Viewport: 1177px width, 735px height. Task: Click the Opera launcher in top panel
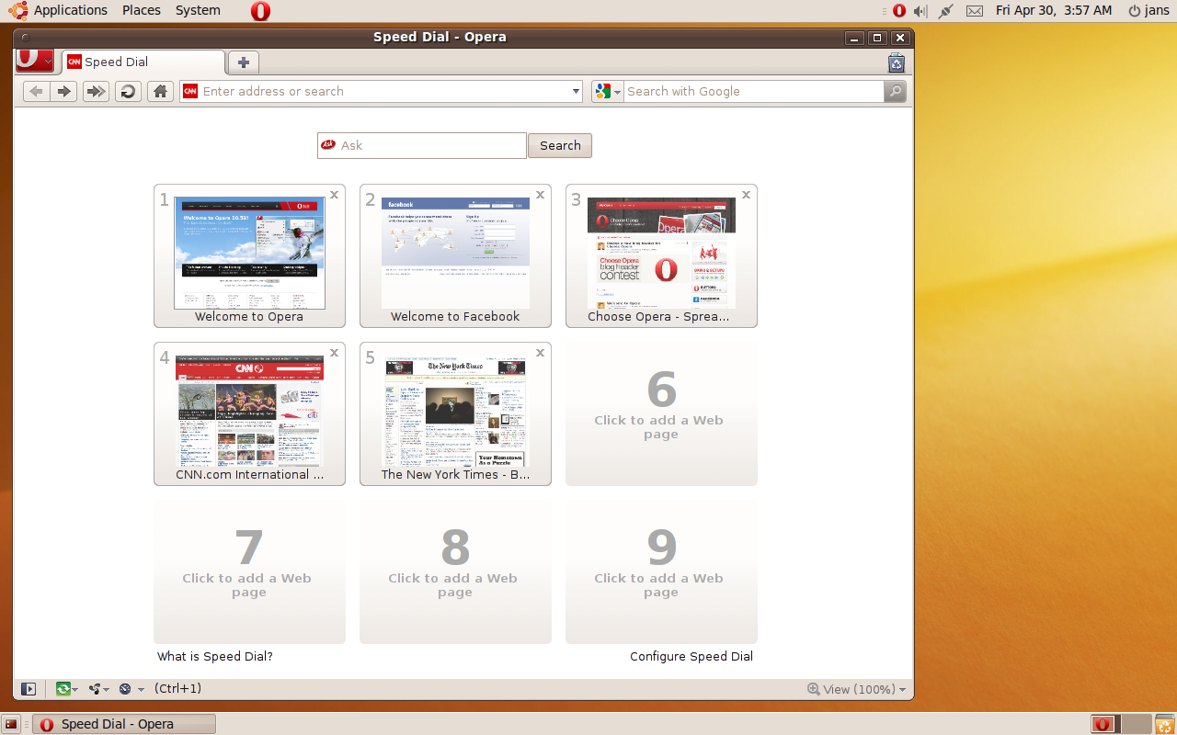pos(260,11)
